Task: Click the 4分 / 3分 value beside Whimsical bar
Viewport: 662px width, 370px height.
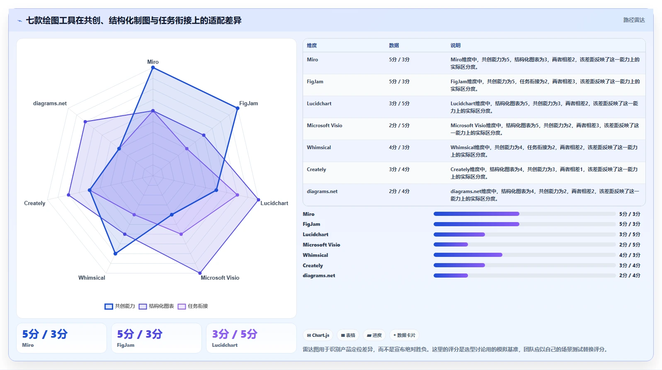Action: (630, 255)
